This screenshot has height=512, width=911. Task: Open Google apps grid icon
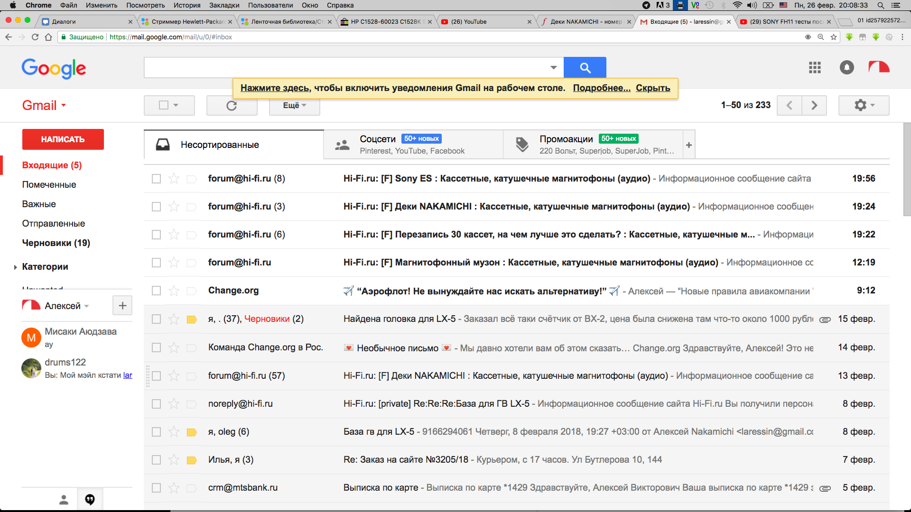point(815,67)
